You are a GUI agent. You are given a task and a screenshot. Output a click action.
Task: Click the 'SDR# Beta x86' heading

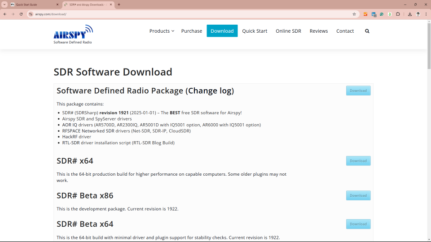[85, 195]
